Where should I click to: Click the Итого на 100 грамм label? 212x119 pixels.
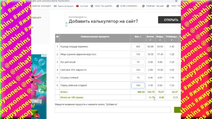[x=72, y=98]
